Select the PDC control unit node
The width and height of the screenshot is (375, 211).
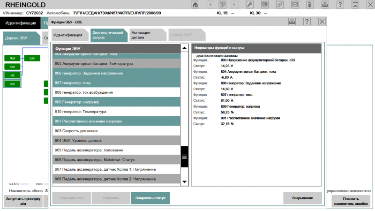pos(12,84)
